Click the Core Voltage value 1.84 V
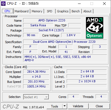The height and width of the screenshot is (110, 111). pyautogui.click(x=71, y=35)
